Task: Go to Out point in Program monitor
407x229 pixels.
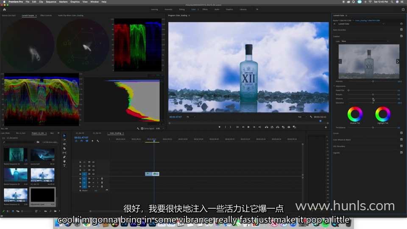Action: [259, 127]
